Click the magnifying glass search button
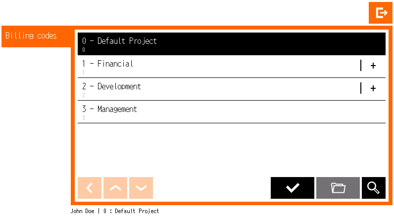The width and height of the screenshot is (394, 217). pos(373,188)
